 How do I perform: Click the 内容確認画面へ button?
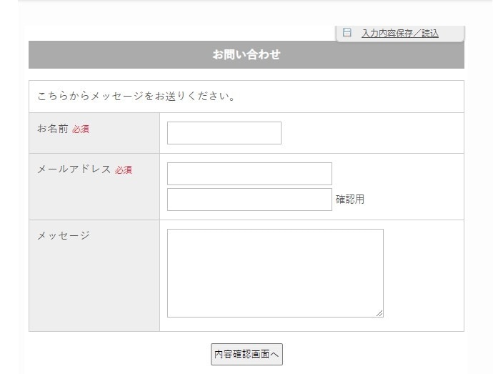246,354
